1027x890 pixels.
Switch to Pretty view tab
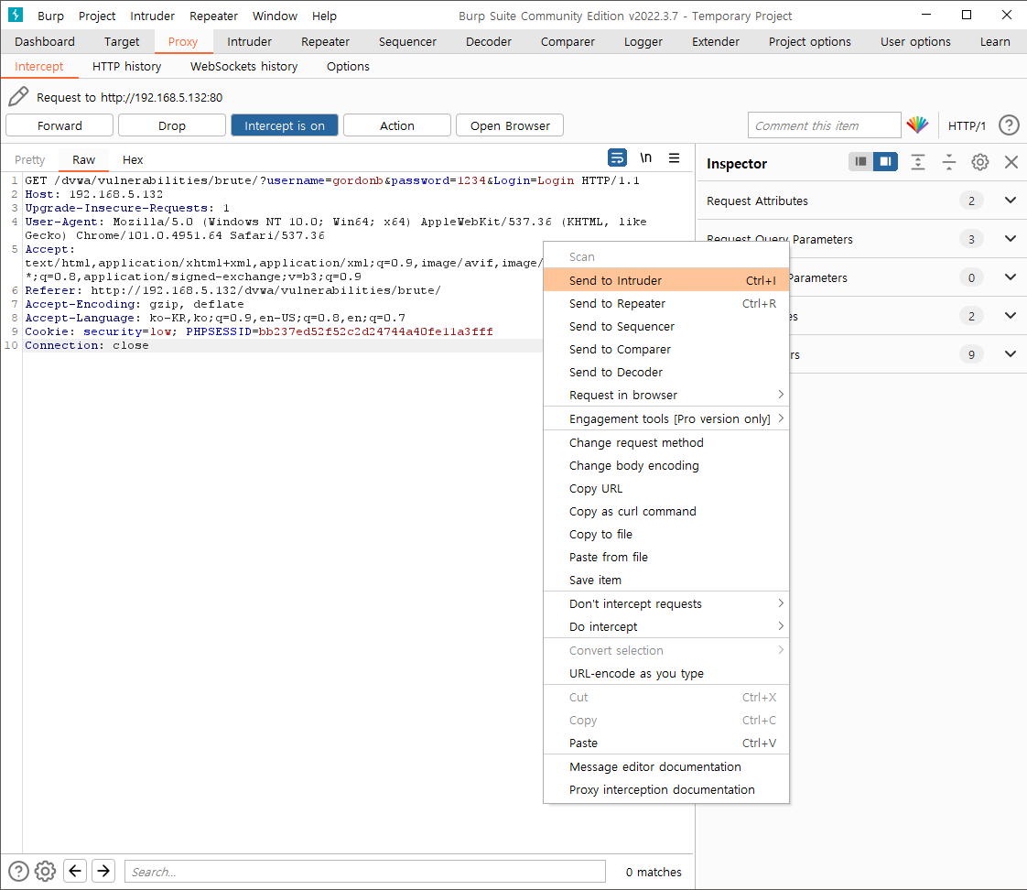tap(29, 160)
